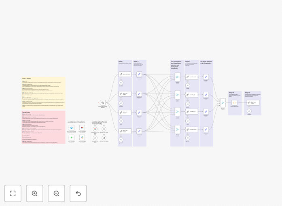Select the xAI Grok chat model node
282x206 pixels.
104,138
